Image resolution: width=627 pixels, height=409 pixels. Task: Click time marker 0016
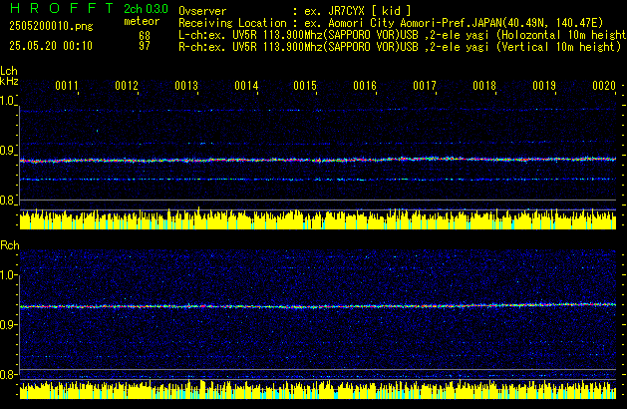click(365, 86)
